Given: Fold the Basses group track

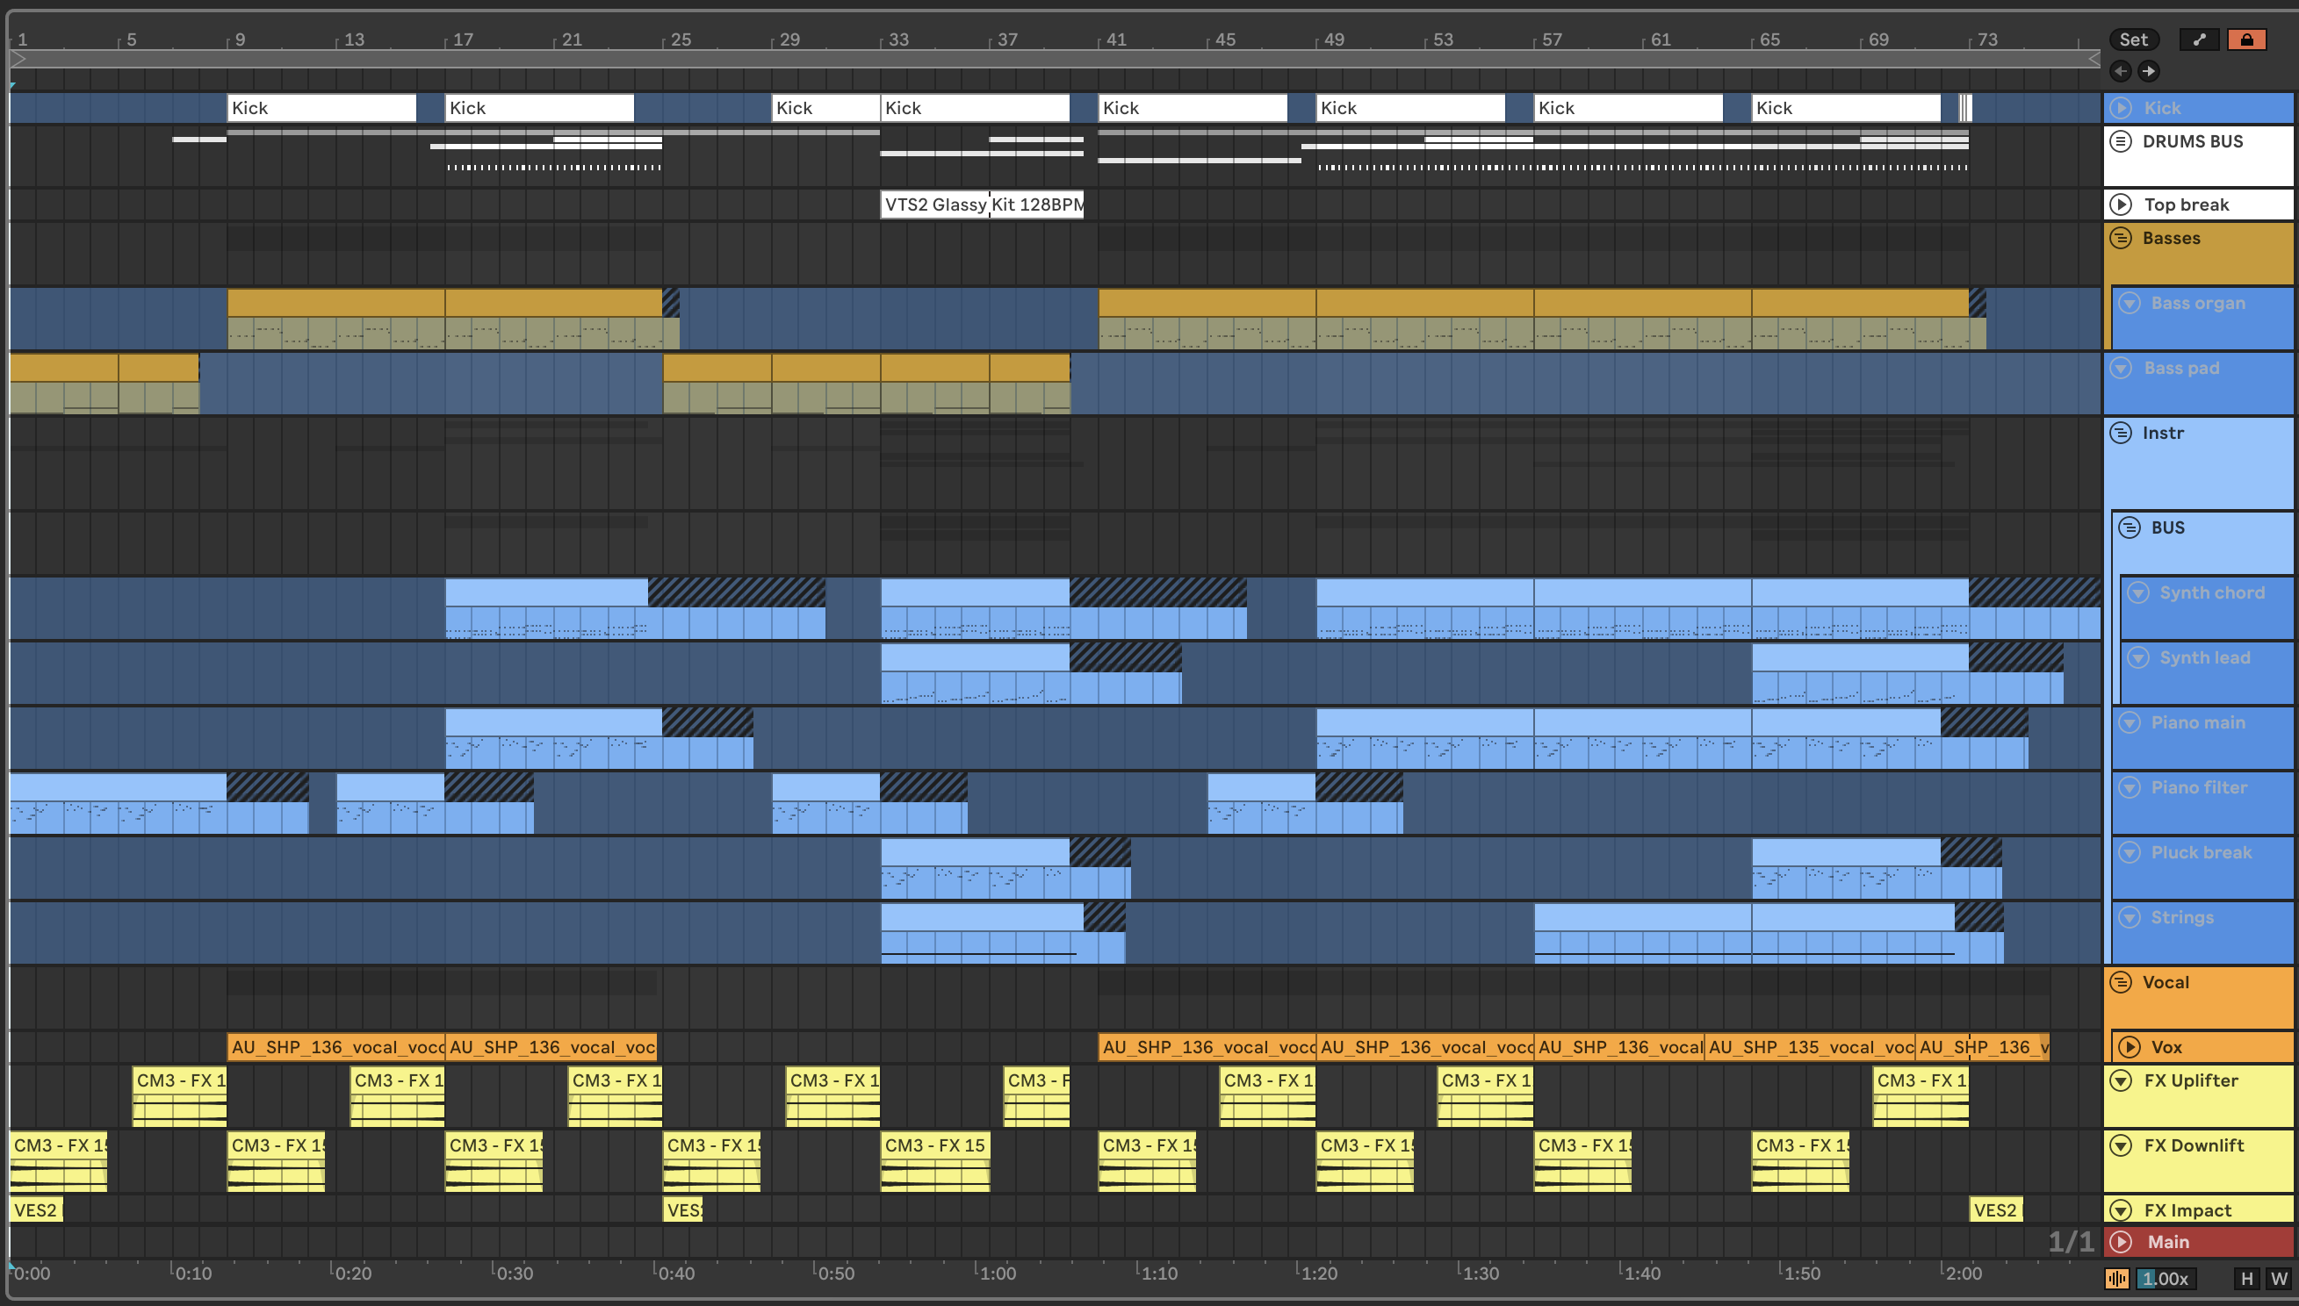Looking at the screenshot, I should click(2121, 238).
